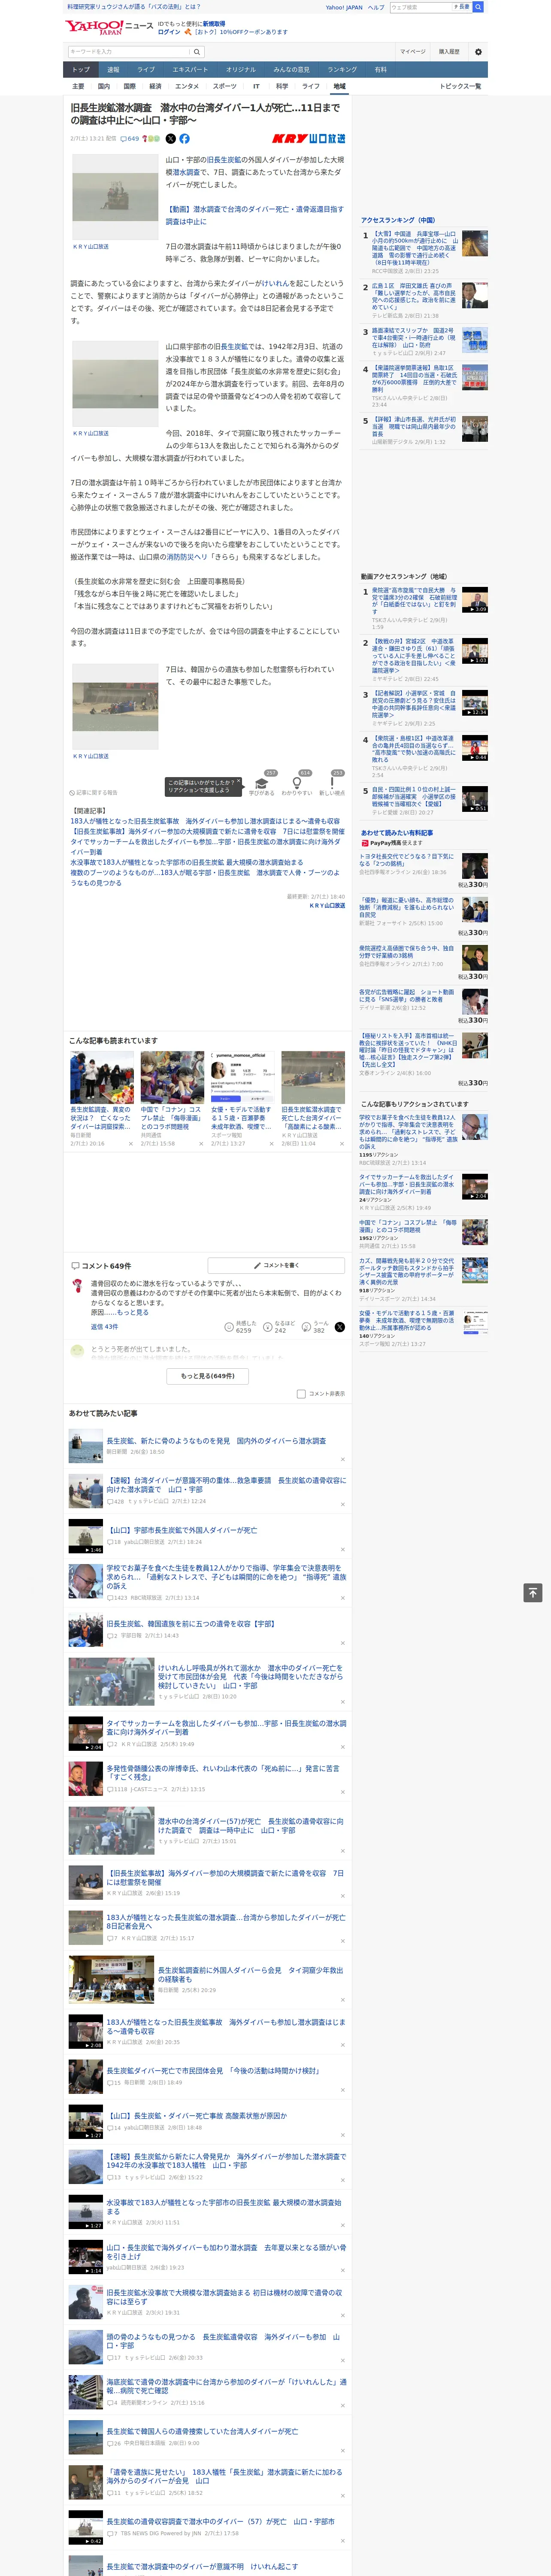This screenshot has height=2576, width=551.
Task: Select the トップ tab
Action: point(81,69)
